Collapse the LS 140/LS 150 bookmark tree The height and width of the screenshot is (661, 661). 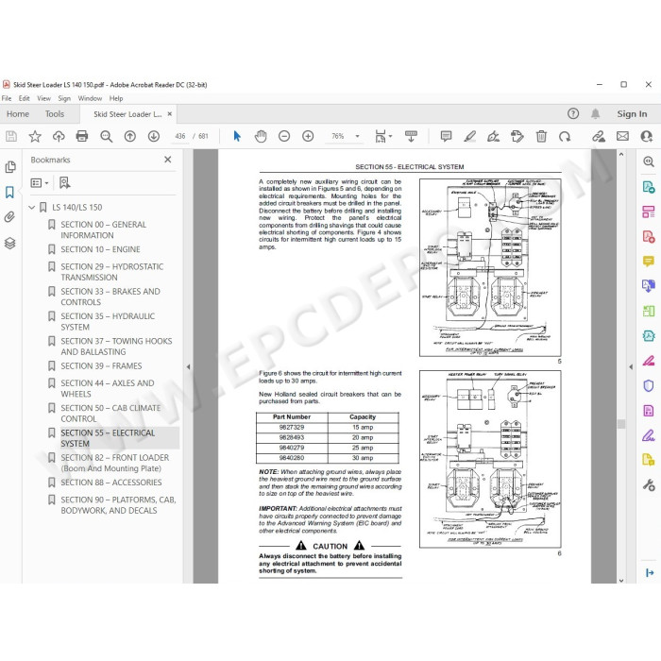31,208
